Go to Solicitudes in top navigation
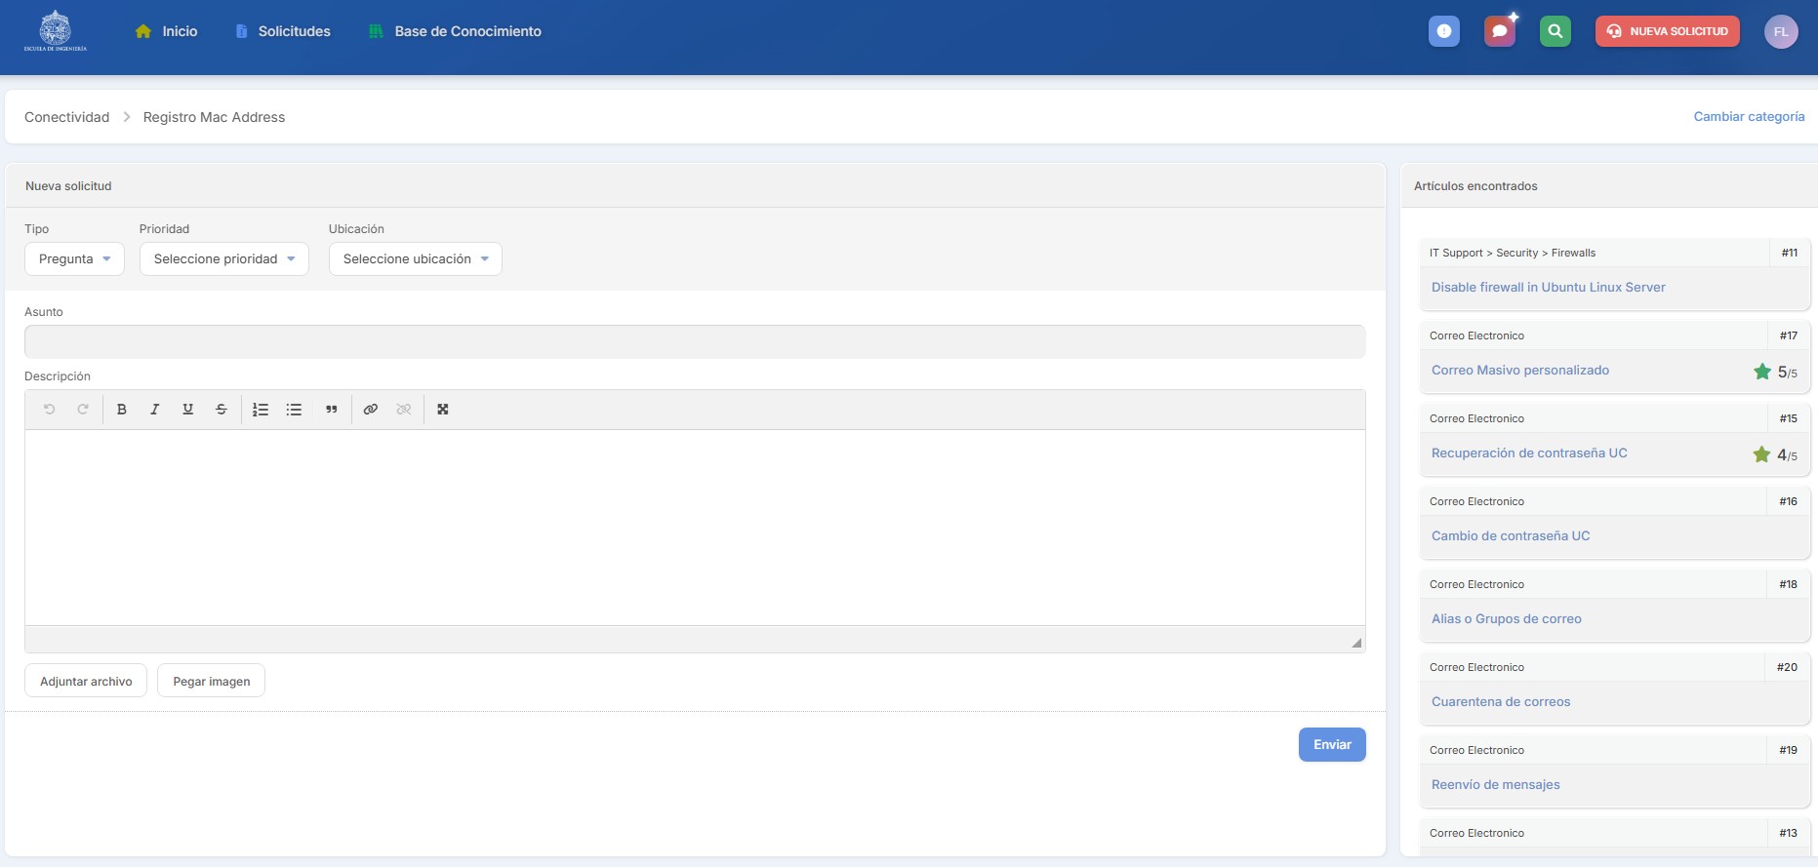The width and height of the screenshot is (1818, 867). (294, 31)
